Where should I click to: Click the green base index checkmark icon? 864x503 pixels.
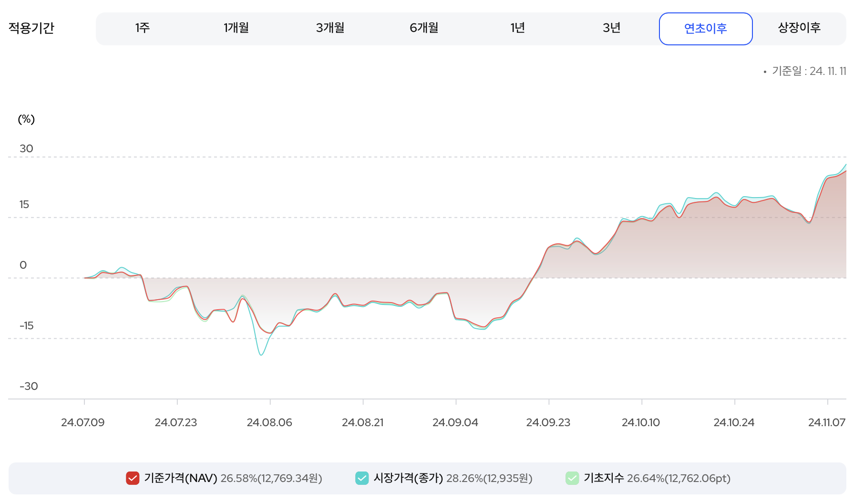tap(572, 477)
